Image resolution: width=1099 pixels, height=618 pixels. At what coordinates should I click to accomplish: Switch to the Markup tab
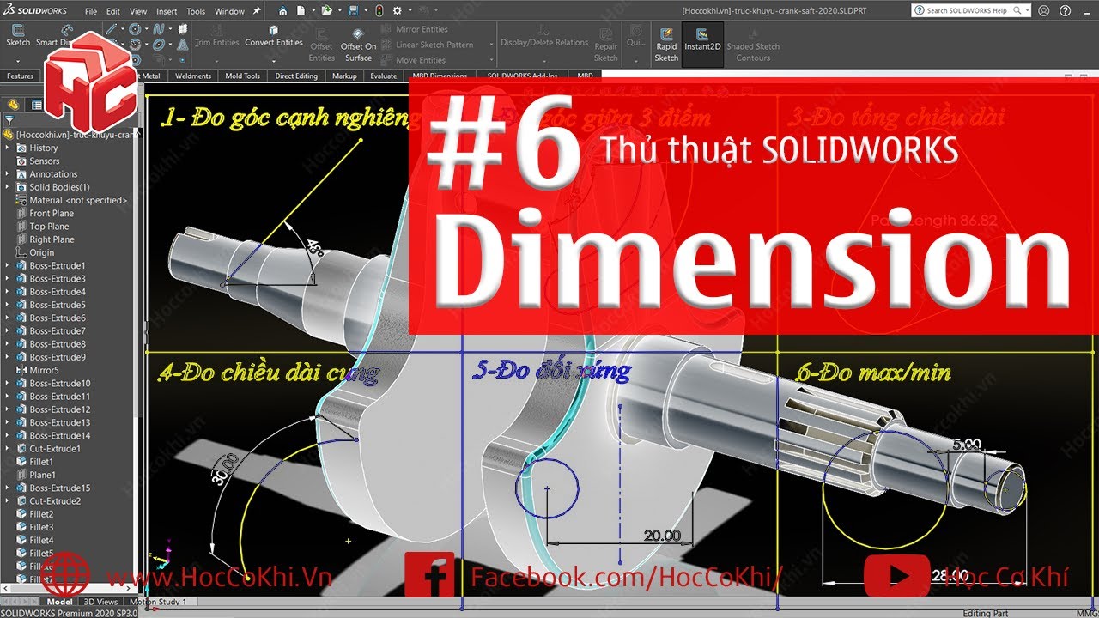pyautogui.click(x=344, y=76)
